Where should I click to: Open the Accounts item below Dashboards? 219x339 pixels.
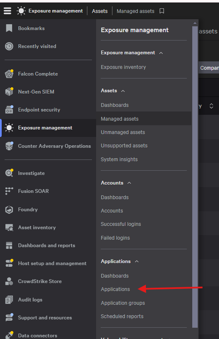[x=112, y=211]
